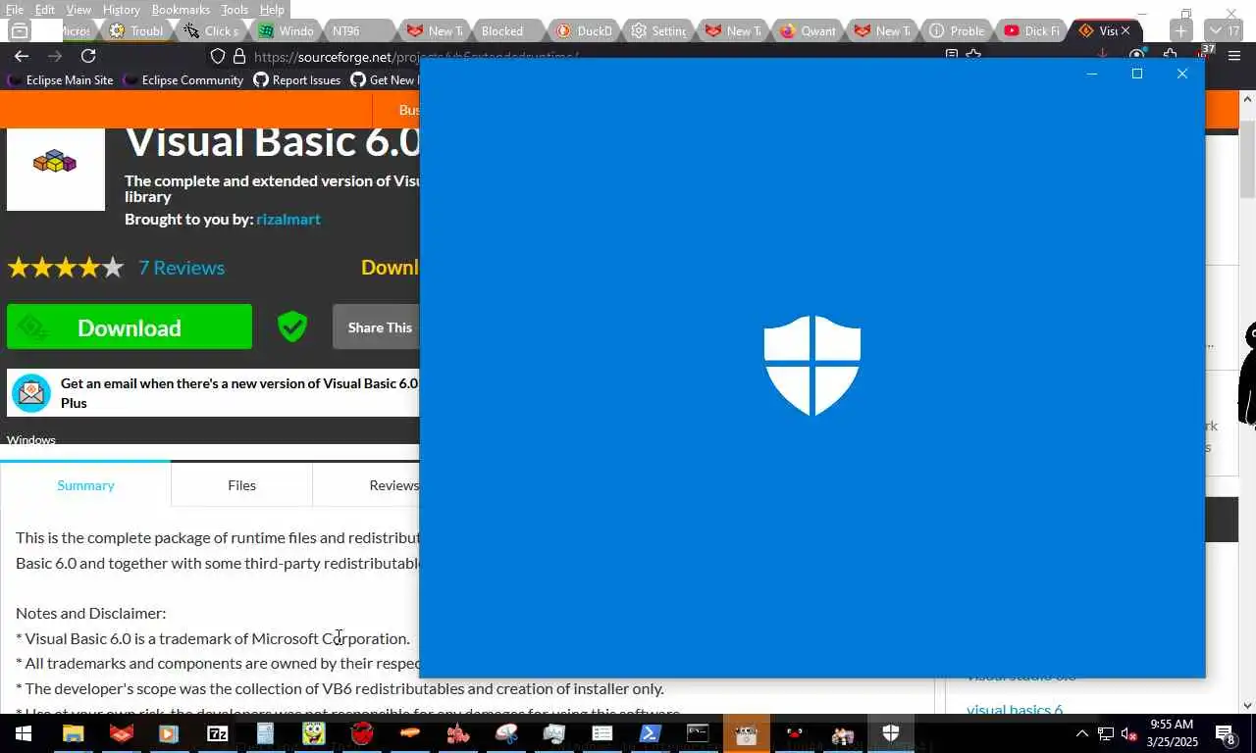The height and width of the screenshot is (753, 1256).
Task: Open PowerShell from the taskbar
Action: coord(650,733)
